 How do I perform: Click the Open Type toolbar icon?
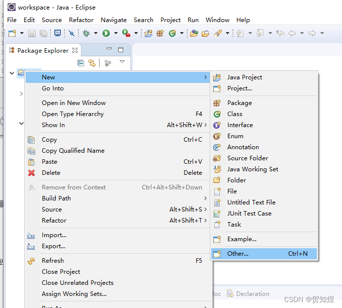click(x=194, y=33)
